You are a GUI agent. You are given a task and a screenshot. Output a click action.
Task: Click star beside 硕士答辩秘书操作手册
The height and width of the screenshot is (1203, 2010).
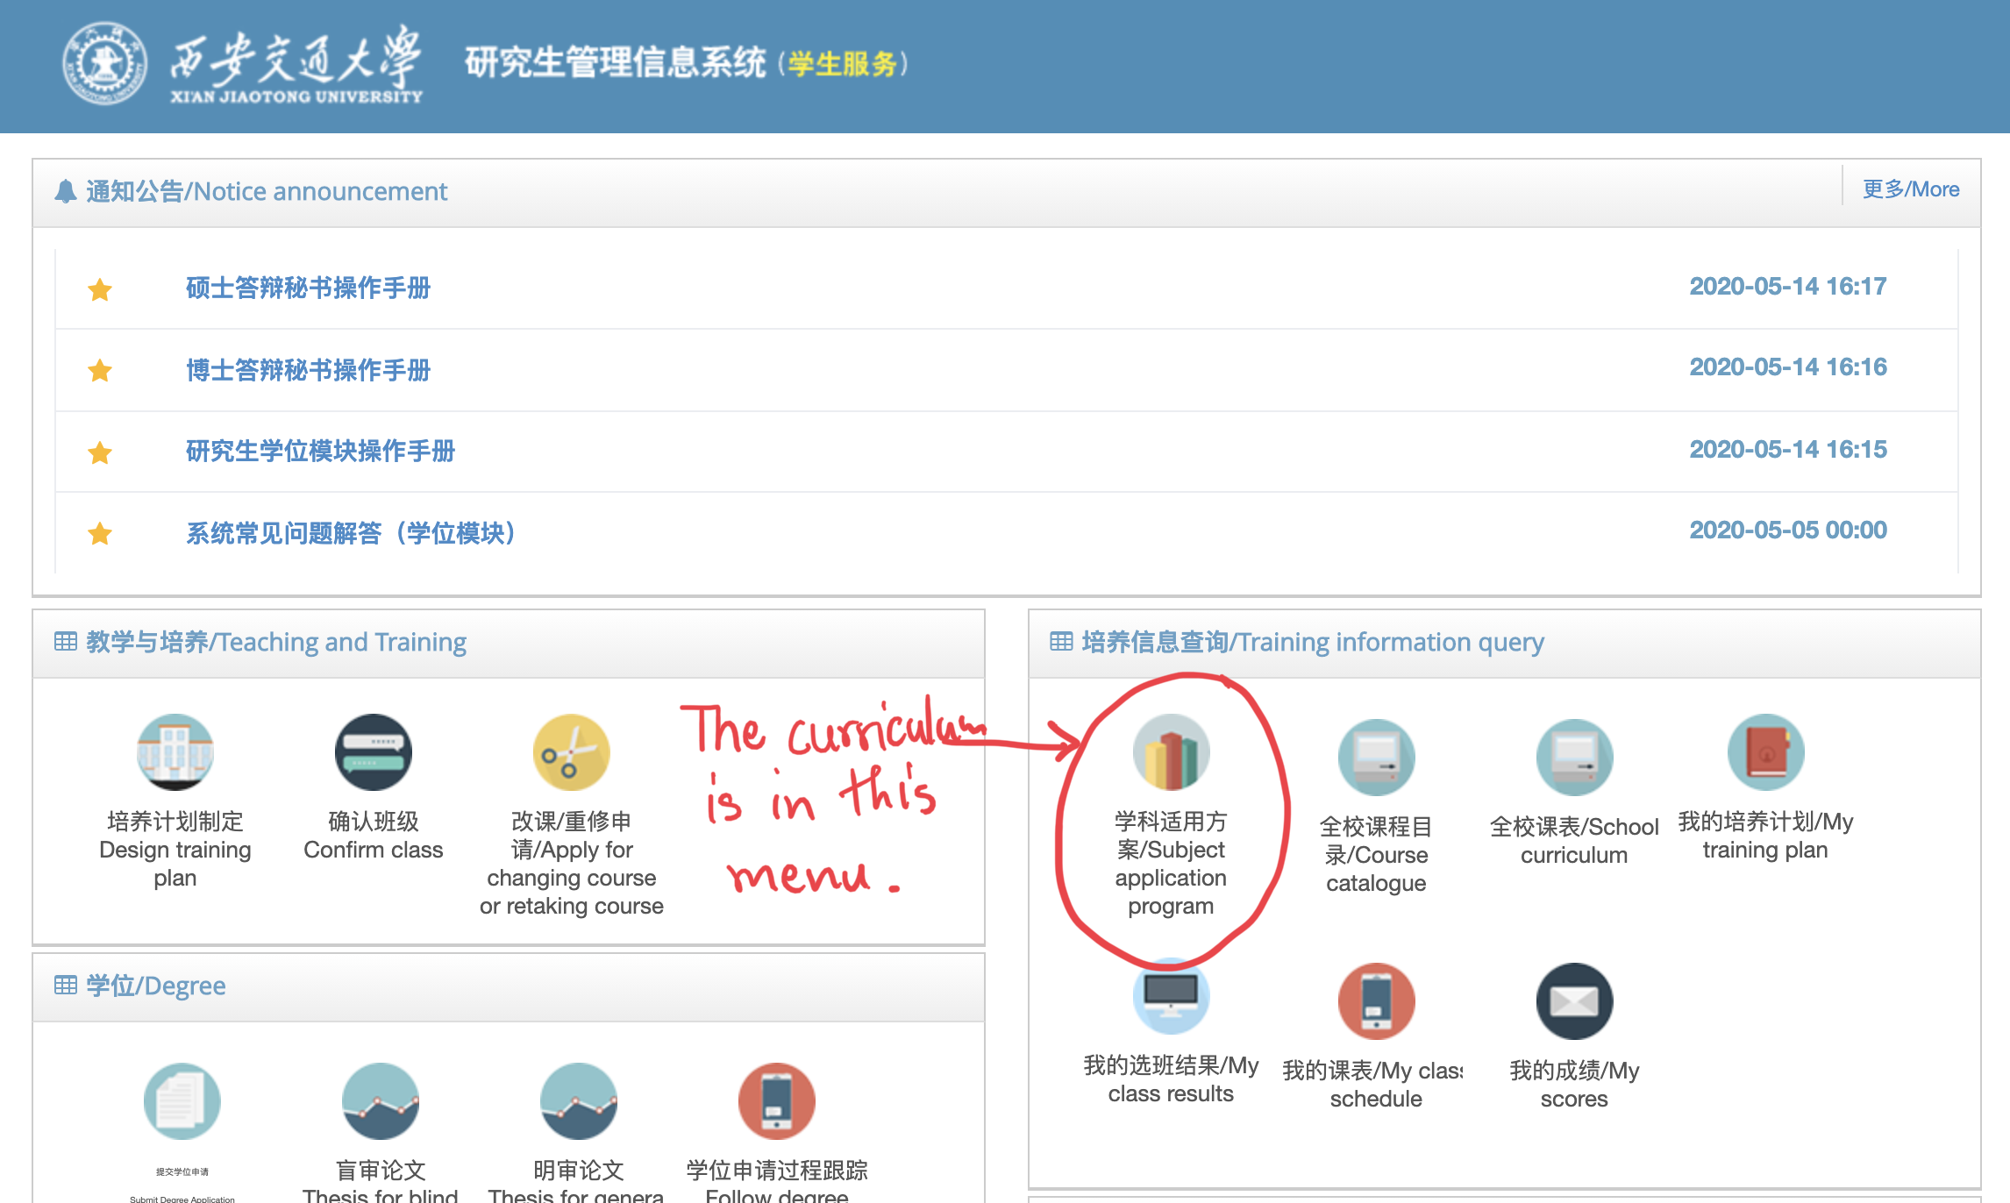pos(100,288)
